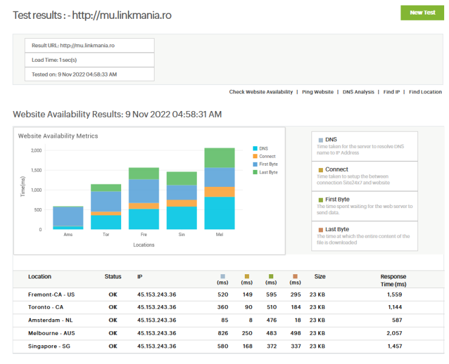The image size is (449, 364).
Task: Click the DNS square icon in description panel
Action: tap(321, 140)
